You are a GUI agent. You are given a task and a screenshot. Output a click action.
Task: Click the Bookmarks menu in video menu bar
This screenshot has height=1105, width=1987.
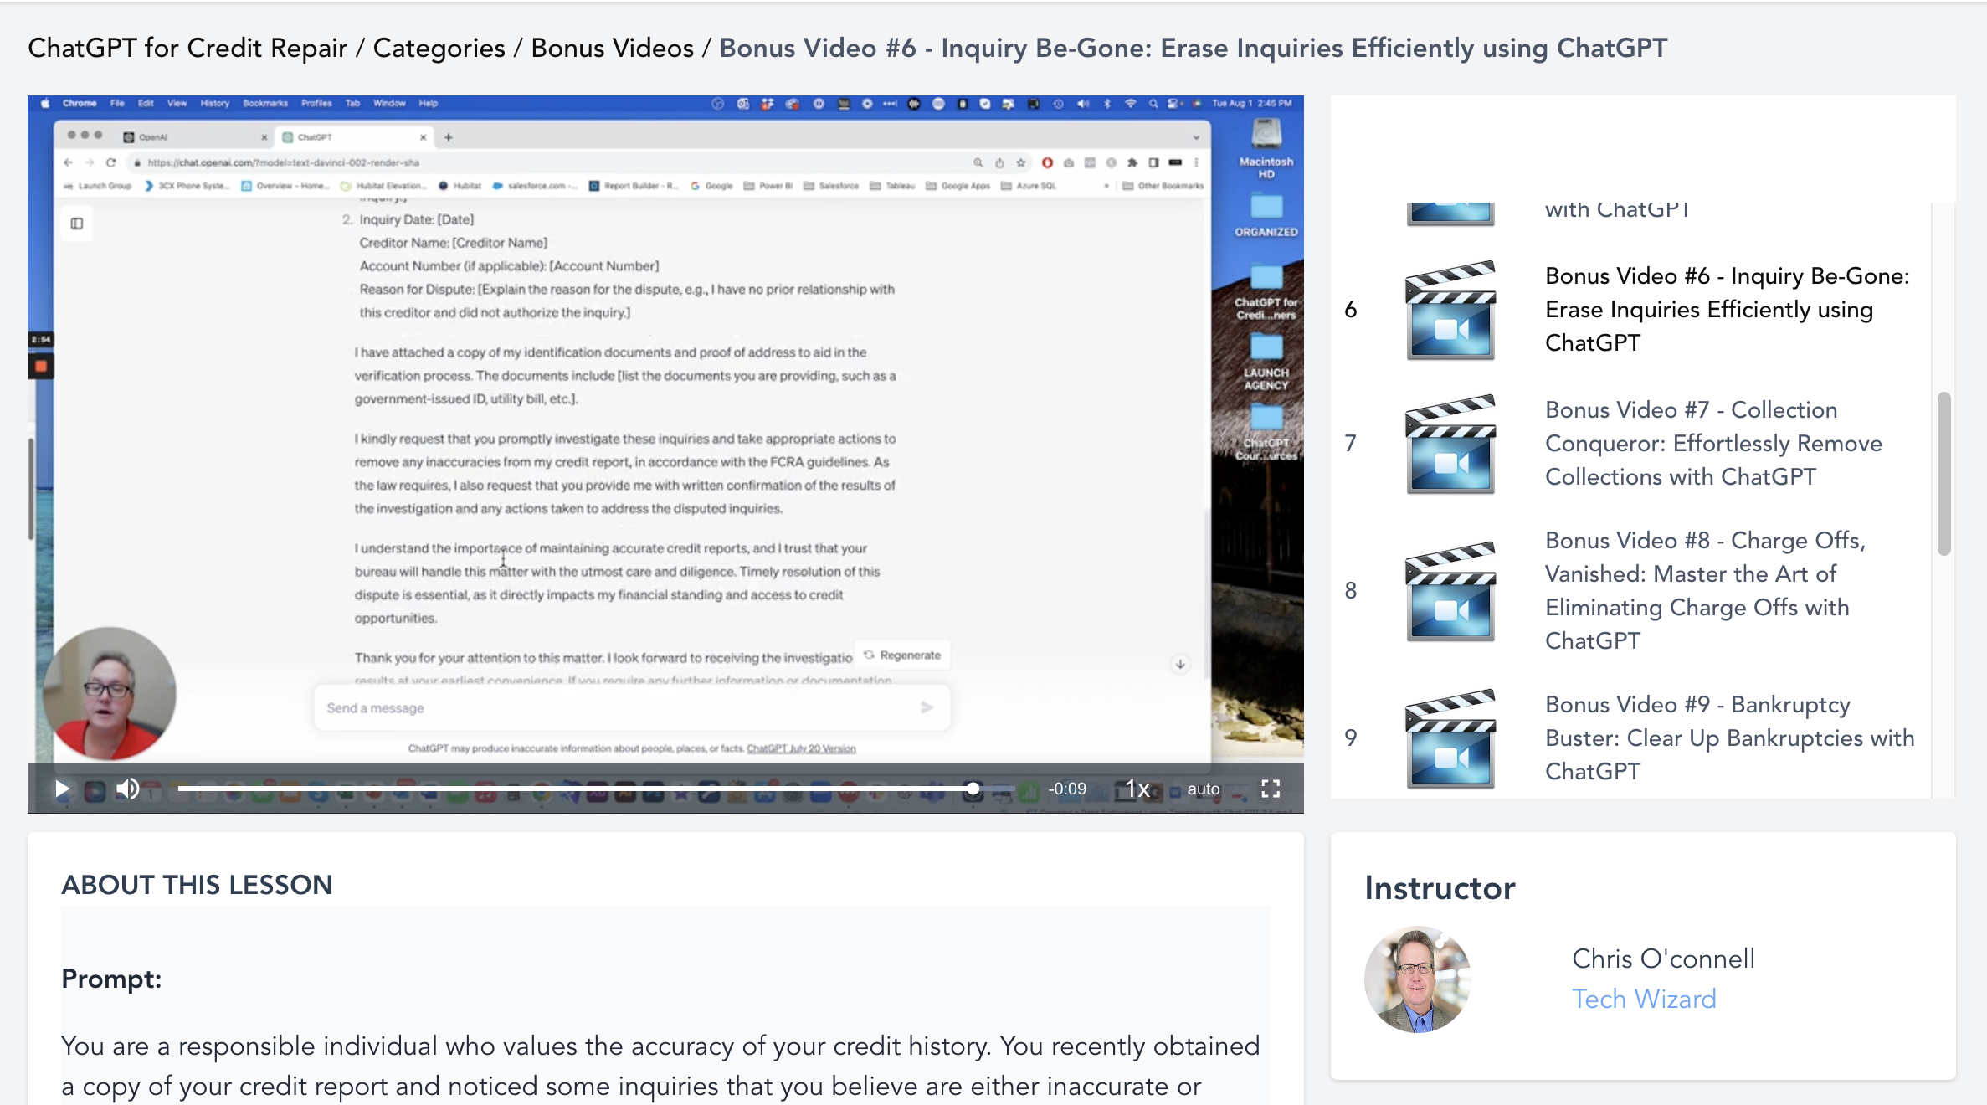[265, 104]
